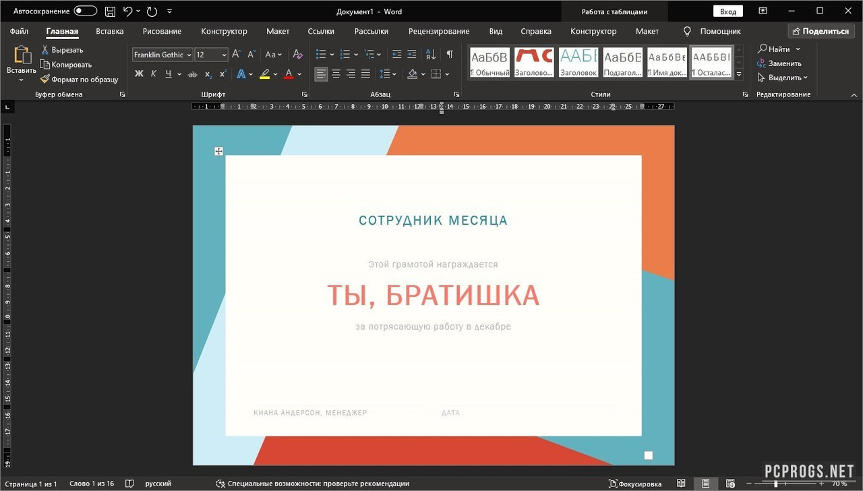
Task: Open ribbon display options in title bar
Action: click(763, 11)
